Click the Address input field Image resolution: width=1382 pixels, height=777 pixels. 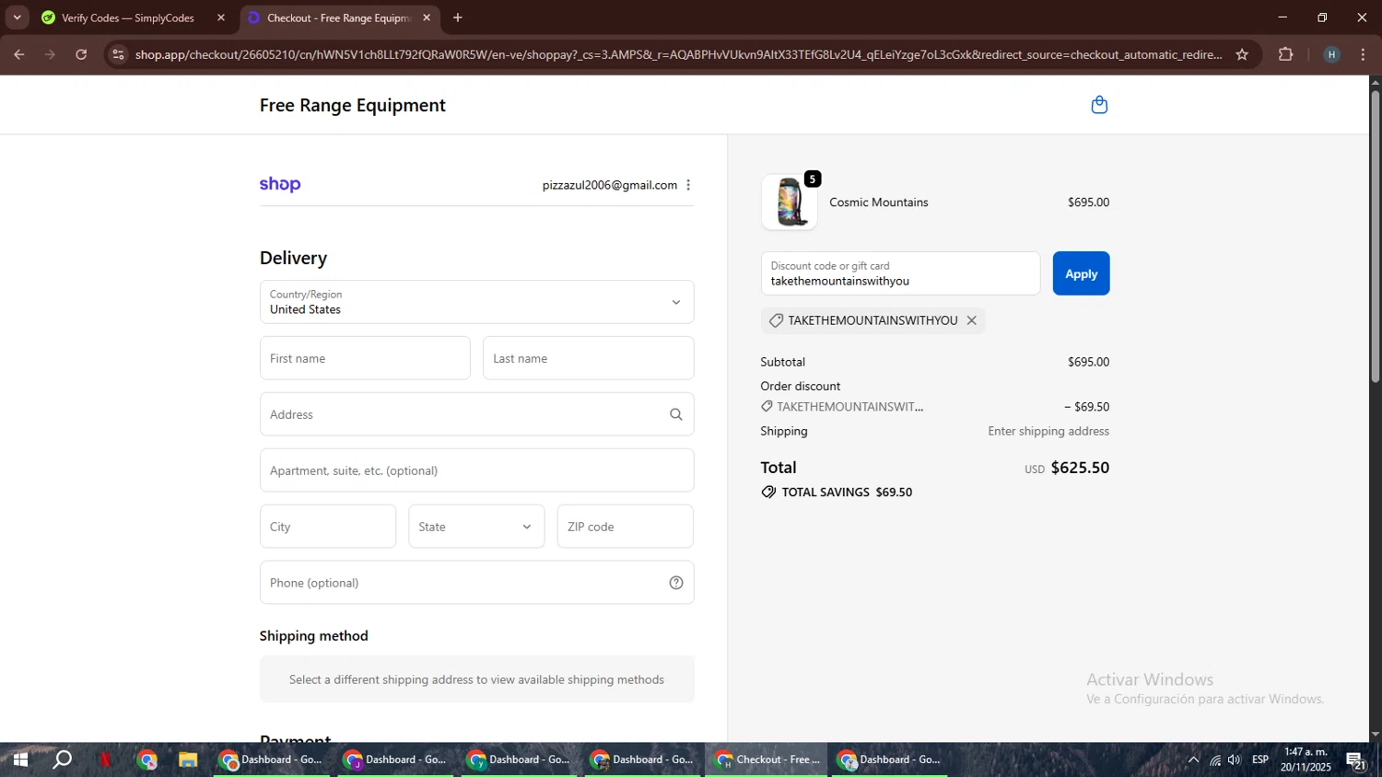pyautogui.click(x=476, y=414)
